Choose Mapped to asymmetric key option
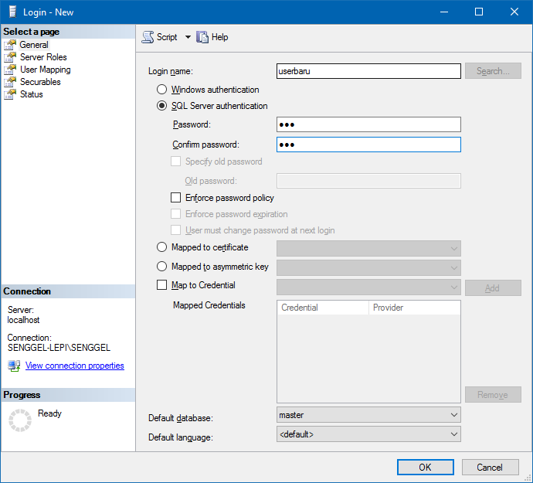 pos(161,267)
